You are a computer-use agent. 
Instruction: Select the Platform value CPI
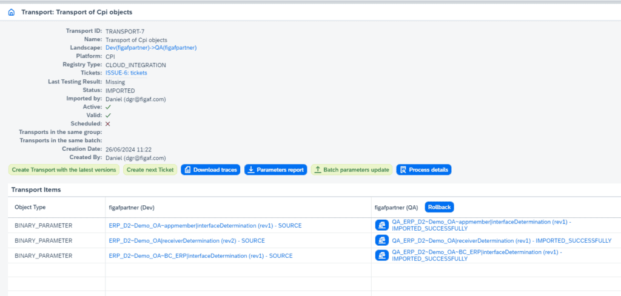tap(110, 56)
